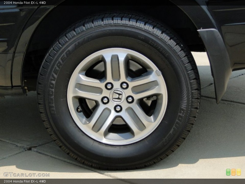
Task: Click the green-orange-yellow bars icon
Action: (234, 172)
